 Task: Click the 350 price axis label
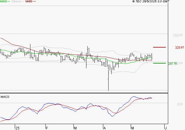pos(176,35)
